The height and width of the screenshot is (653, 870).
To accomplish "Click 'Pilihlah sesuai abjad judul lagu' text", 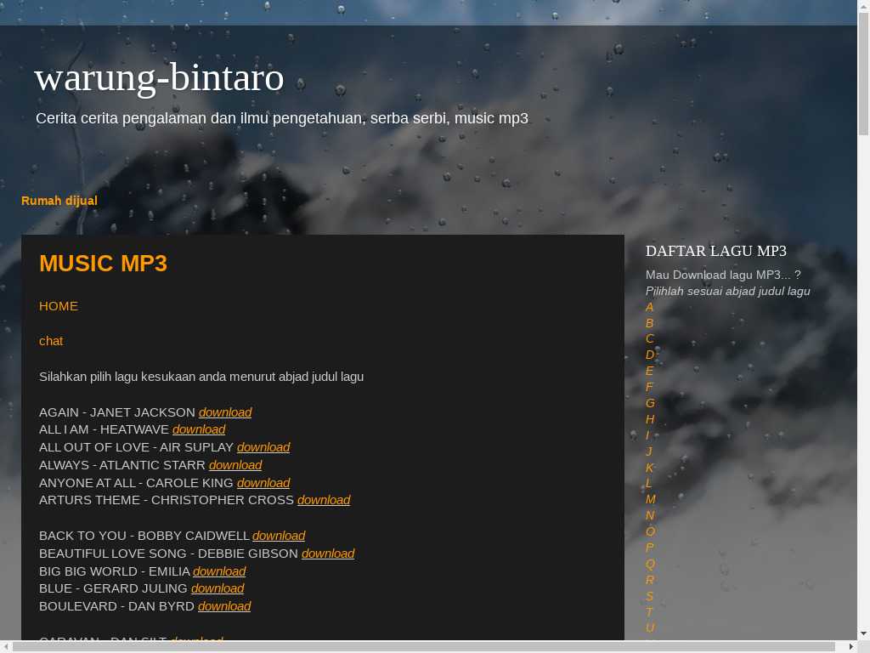I will (727, 291).
